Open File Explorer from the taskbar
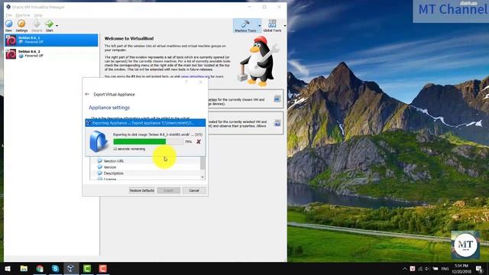The width and height of the screenshot is (489, 275). click(24, 268)
